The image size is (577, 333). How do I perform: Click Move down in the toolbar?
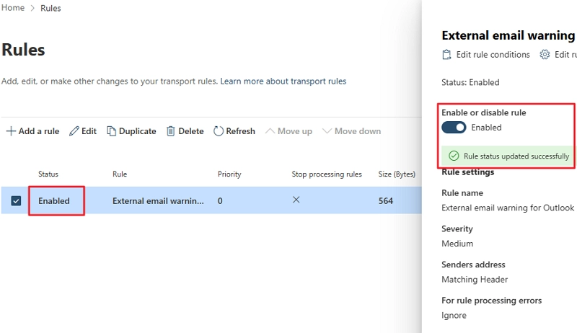351,131
